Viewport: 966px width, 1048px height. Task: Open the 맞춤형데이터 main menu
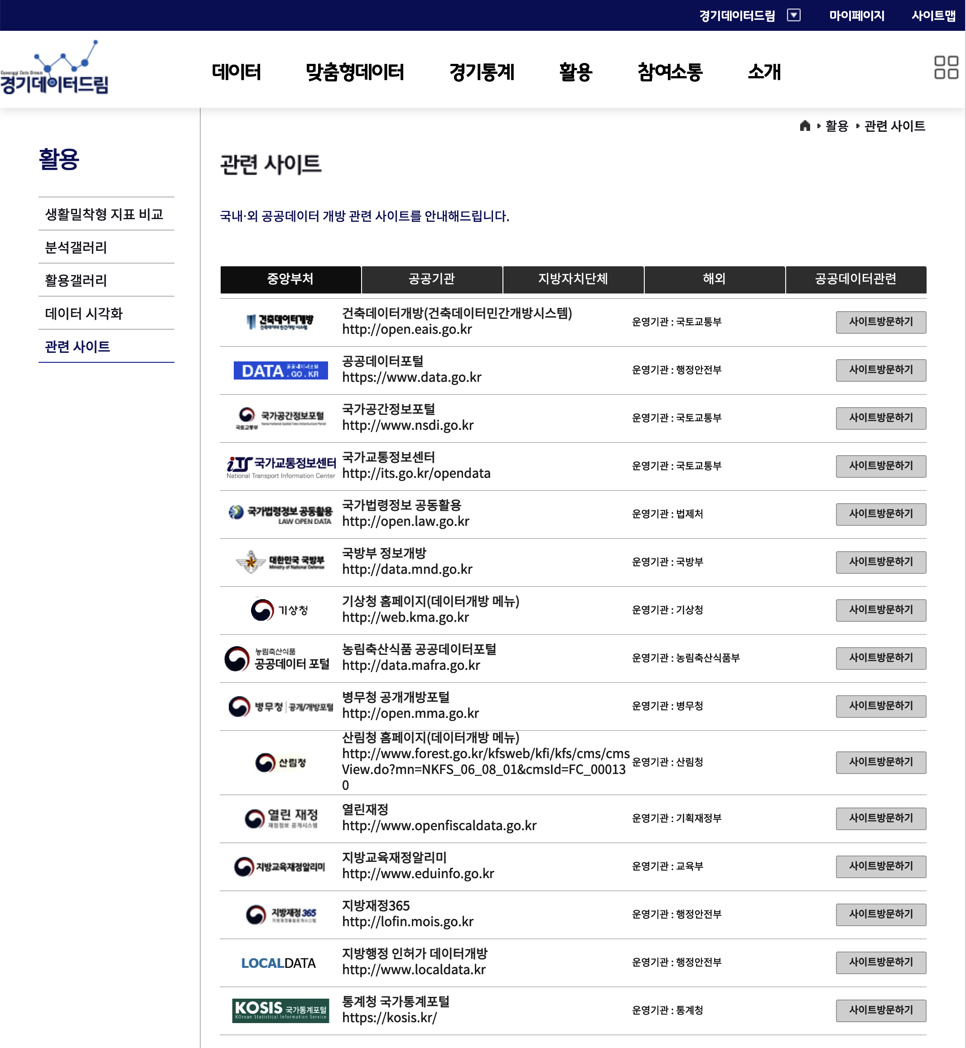click(x=354, y=72)
